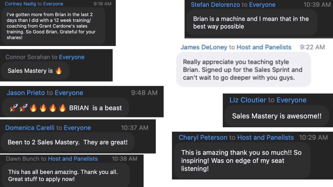Click the "Host and Panelists" label beside Cheryl Peterson
This screenshot has height=187, width=333.
265,138
